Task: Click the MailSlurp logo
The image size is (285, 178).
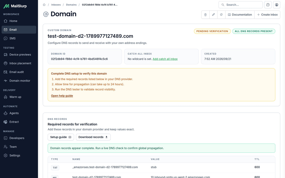Action: tap(15, 6)
